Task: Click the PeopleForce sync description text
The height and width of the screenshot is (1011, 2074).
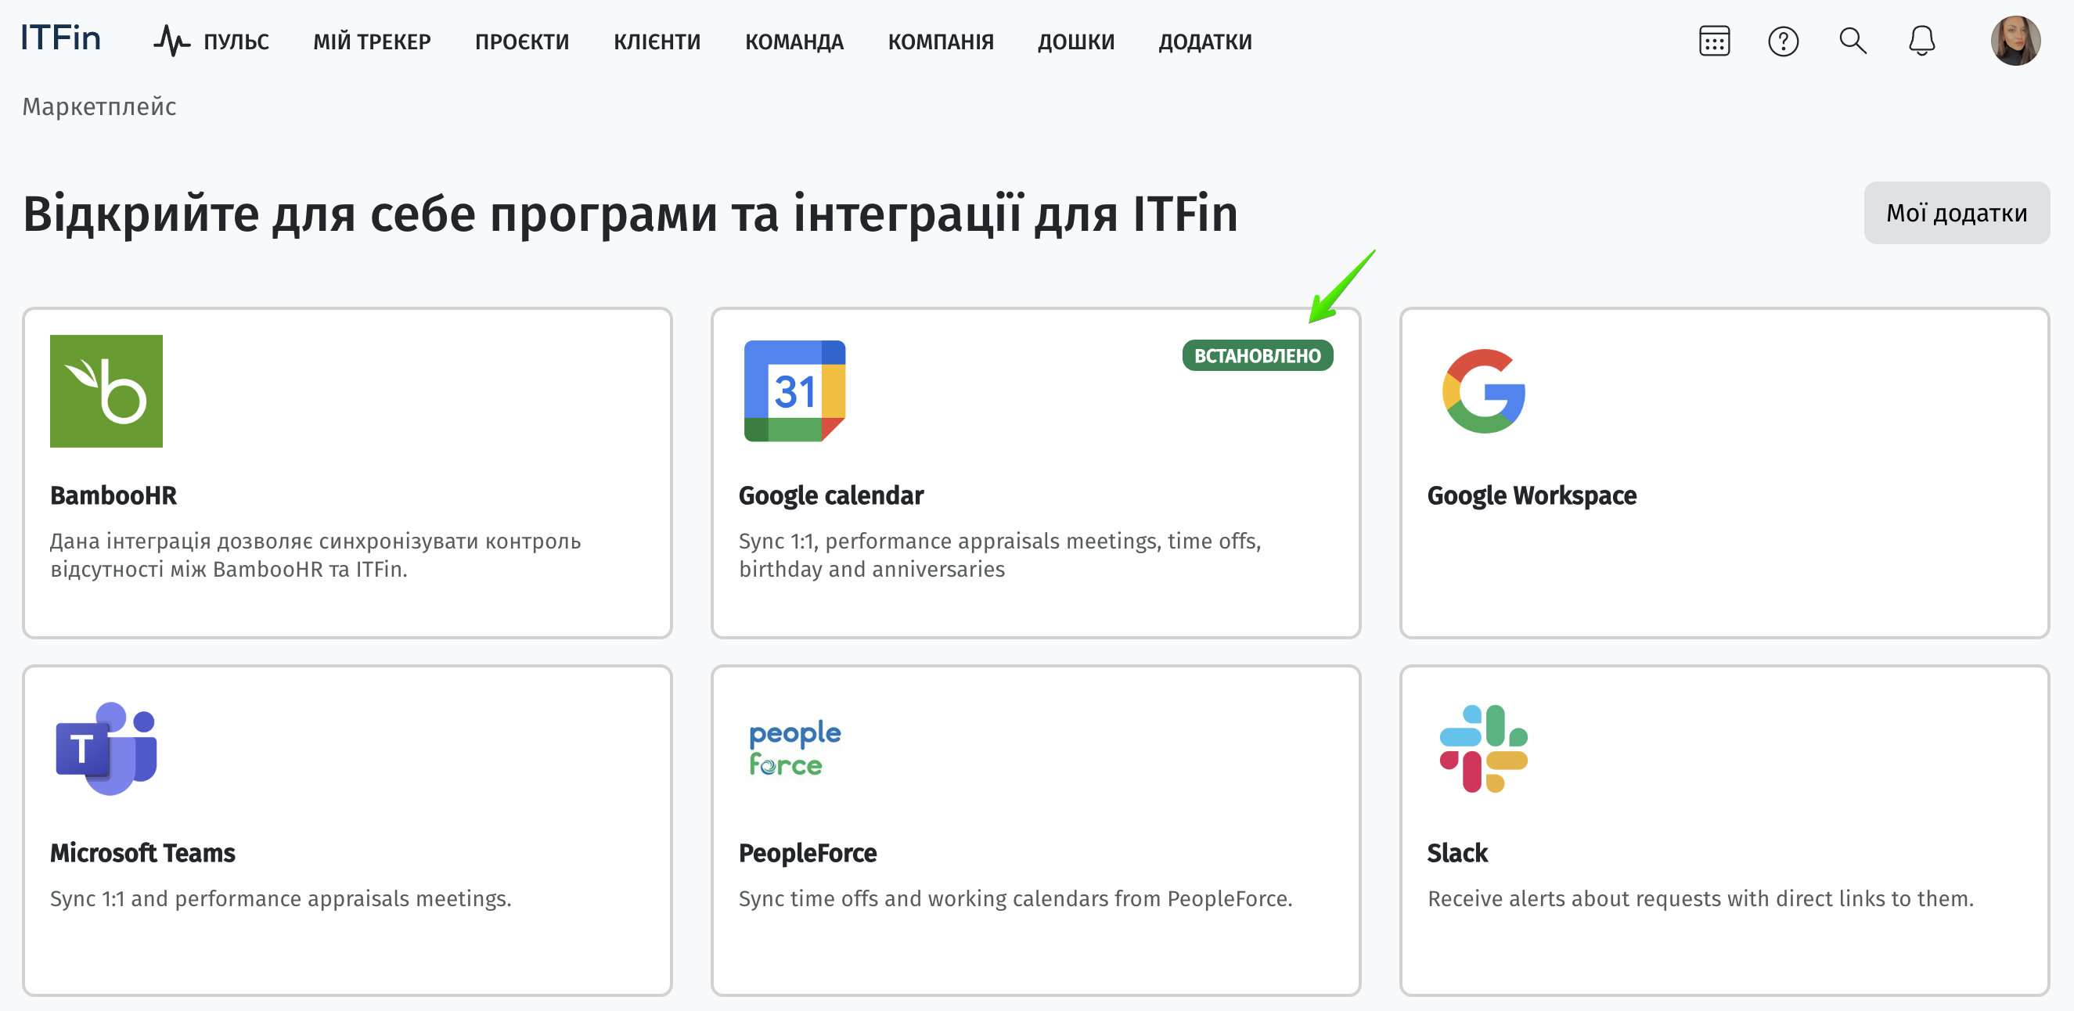Action: [1015, 898]
